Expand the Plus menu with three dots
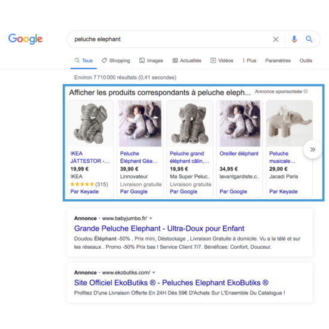Screen dimensions: 329x329 [249, 60]
